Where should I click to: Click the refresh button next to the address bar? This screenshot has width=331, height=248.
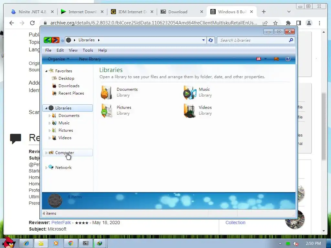click(x=211, y=40)
